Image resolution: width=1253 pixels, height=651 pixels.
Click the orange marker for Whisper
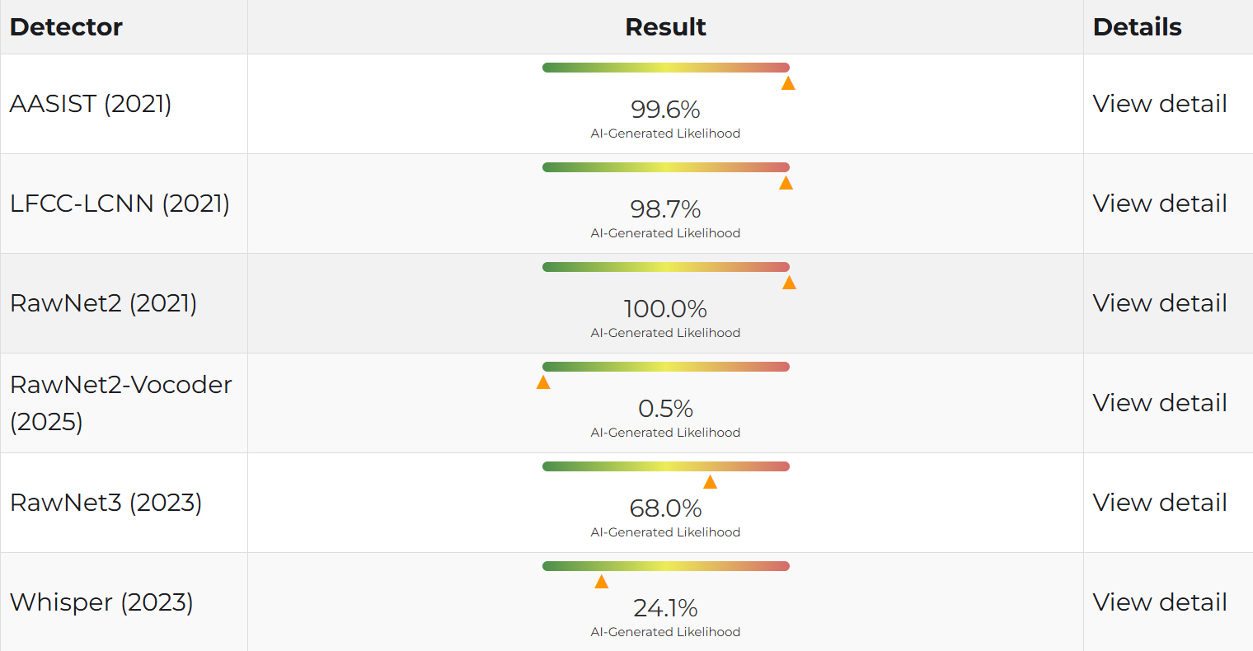(x=602, y=582)
